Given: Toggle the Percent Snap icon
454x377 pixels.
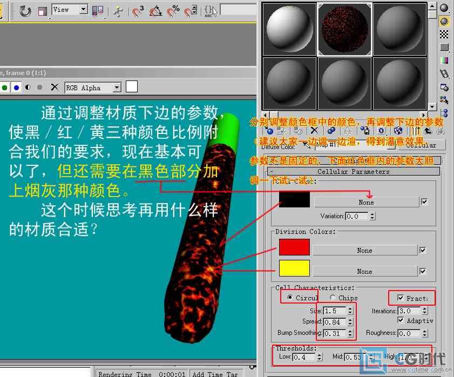Looking at the screenshot, I should tap(173, 11).
